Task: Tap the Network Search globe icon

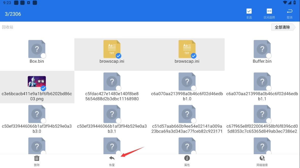Action: click(x=262, y=159)
